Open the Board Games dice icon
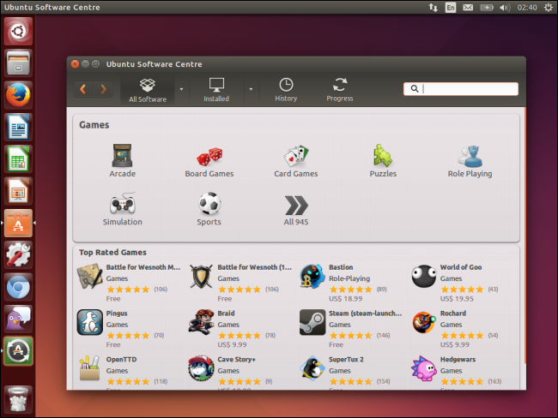558x418 pixels. point(209,157)
